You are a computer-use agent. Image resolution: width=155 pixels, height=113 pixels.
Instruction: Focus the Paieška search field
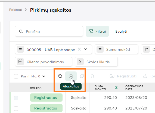(49, 31)
